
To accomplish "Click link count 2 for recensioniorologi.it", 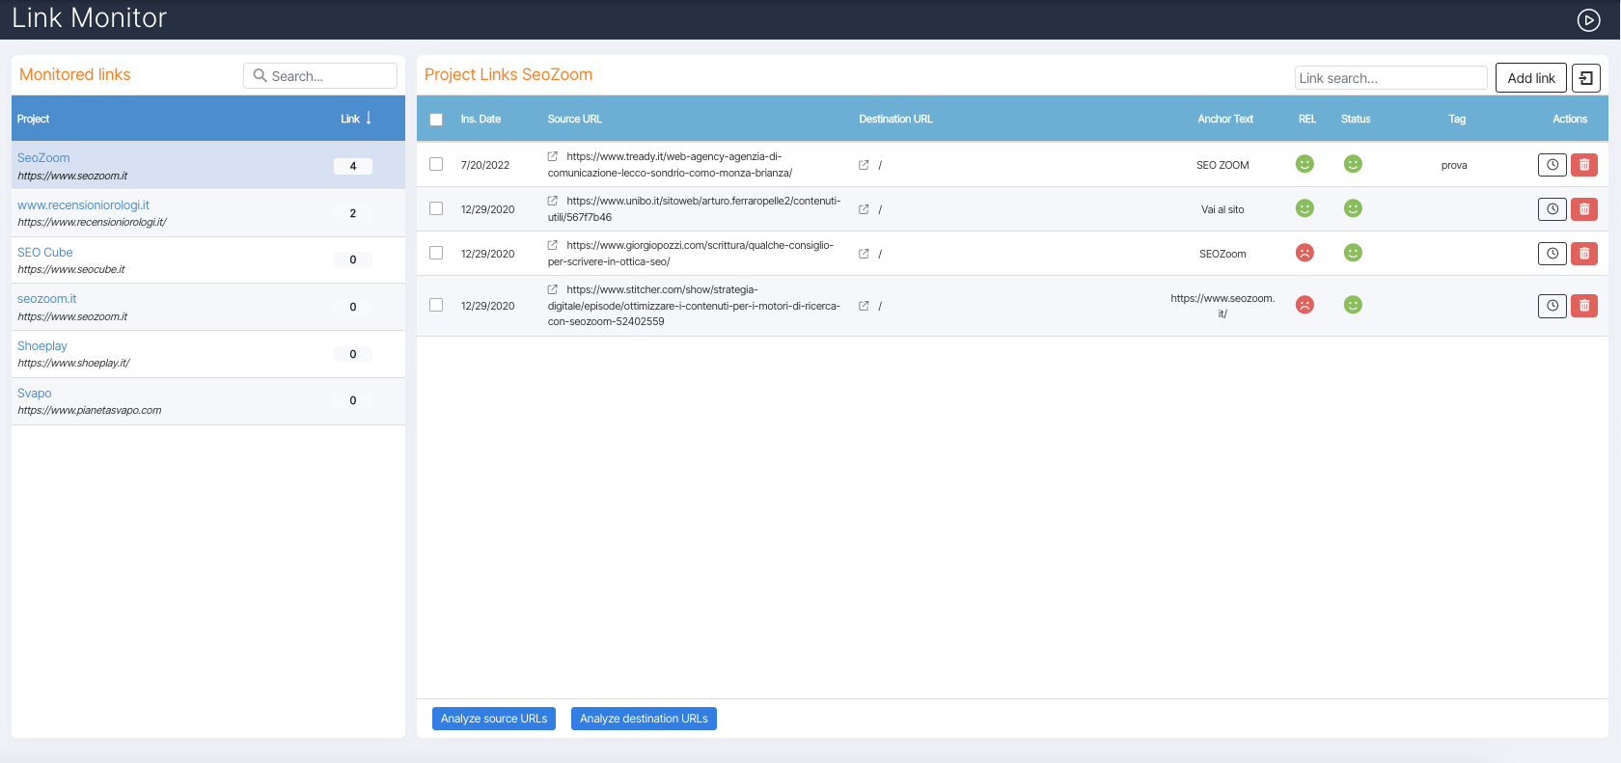I will [x=353, y=213].
